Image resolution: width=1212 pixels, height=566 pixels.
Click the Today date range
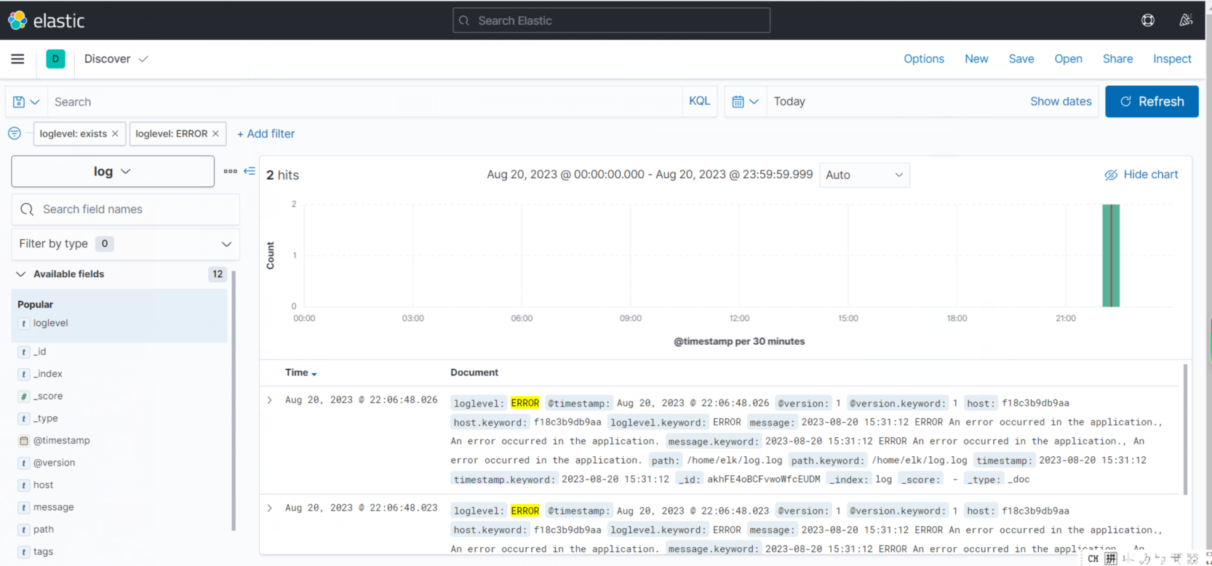(x=789, y=101)
